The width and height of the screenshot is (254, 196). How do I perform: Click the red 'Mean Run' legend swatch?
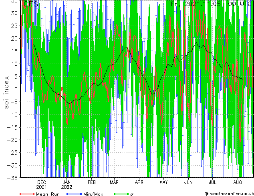27,194
